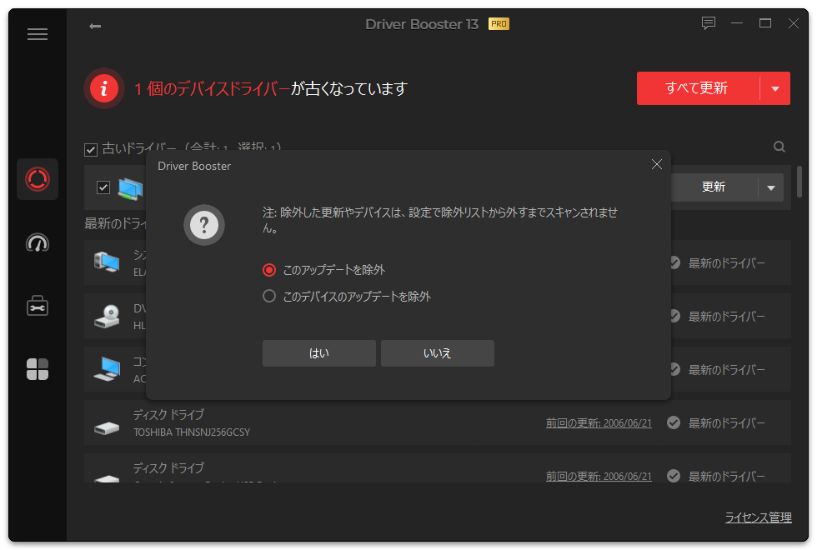Click the 'はい' button in dialog
Image resolution: width=817 pixels, height=550 pixels.
[318, 353]
